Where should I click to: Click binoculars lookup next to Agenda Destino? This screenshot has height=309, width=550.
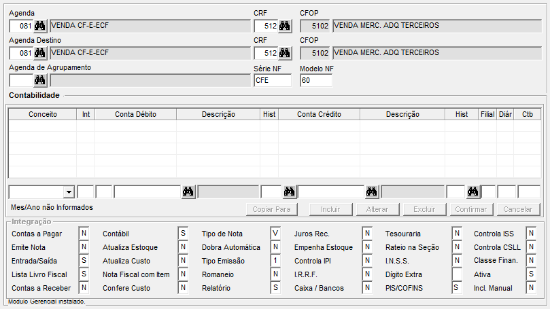39,53
